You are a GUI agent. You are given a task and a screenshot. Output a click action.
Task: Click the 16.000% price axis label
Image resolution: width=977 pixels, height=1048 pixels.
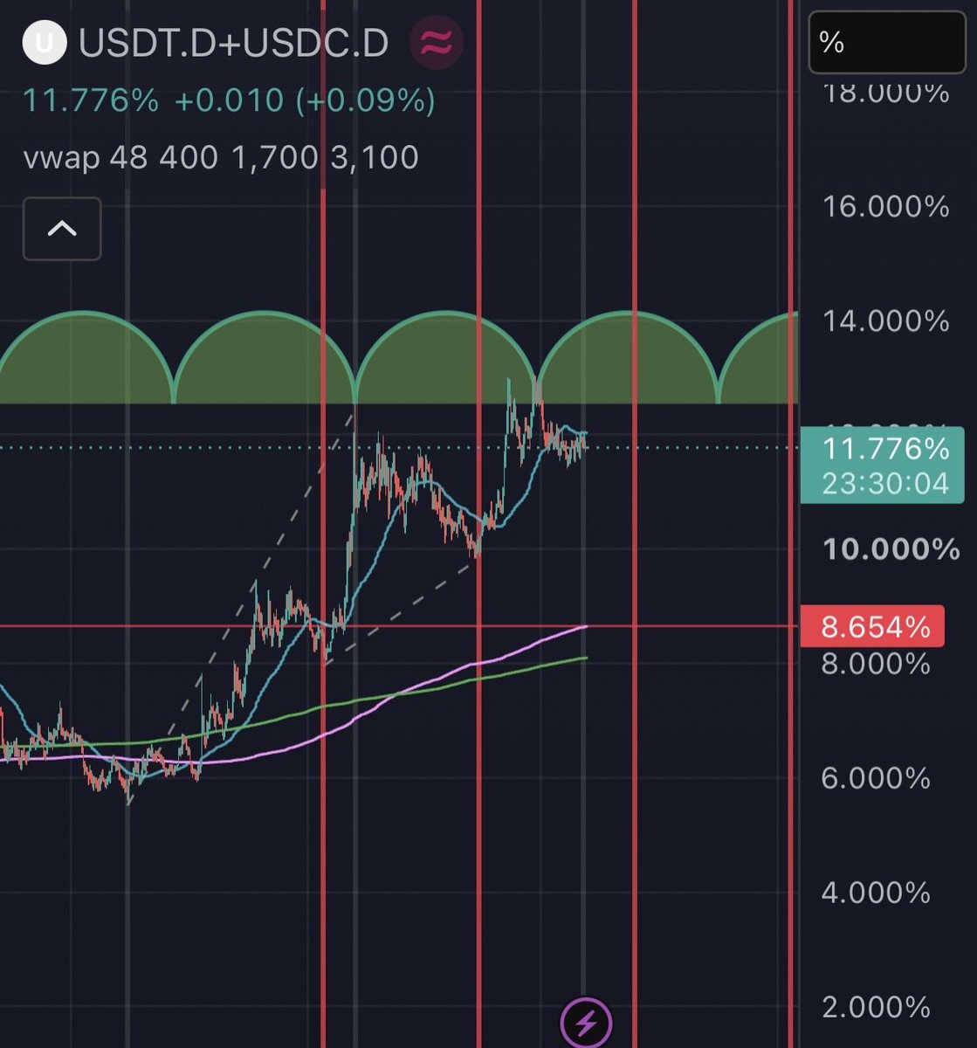[885, 206]
